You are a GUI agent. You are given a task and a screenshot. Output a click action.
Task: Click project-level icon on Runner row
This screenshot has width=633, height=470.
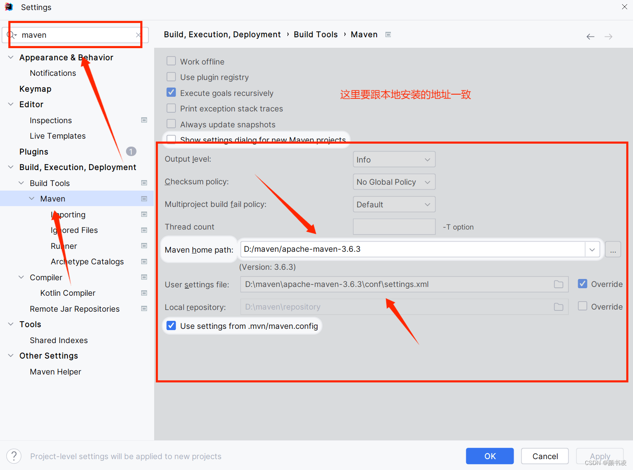point(144,246)
